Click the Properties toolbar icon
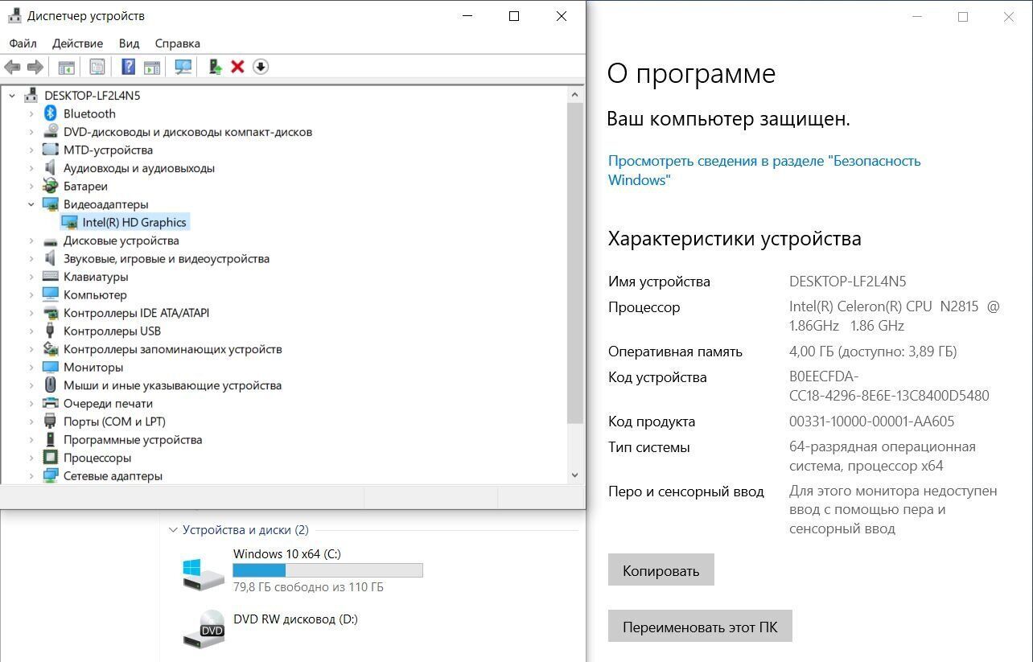1033x662 pixels. pyautogui.click(x=97, y=67)
